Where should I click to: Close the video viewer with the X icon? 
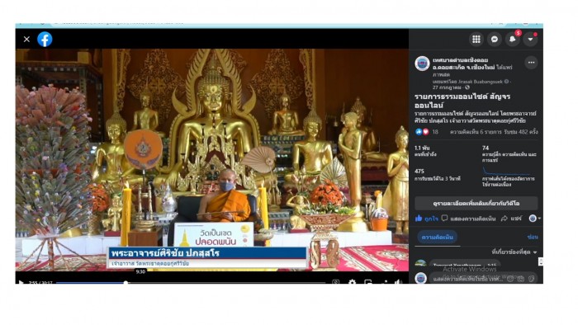(26, 39)
